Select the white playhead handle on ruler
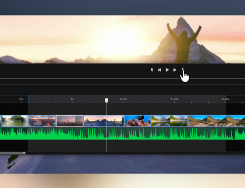 coord(106,101)
